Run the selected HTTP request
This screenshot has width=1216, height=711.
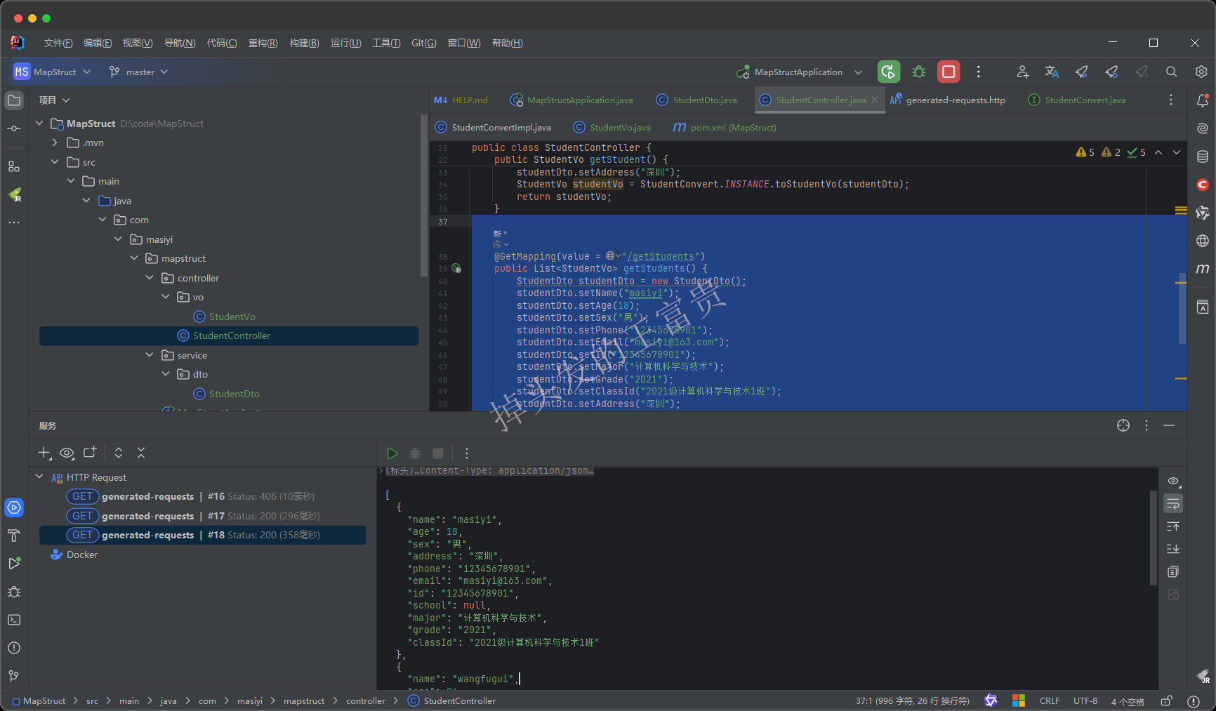pyautogui.click(x=392, y=453)
